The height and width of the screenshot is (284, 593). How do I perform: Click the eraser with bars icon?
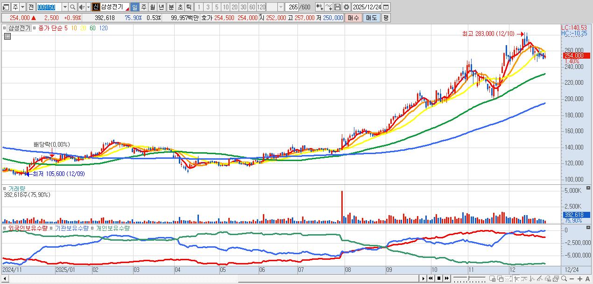pyautogui.click(x=548, y=278)
